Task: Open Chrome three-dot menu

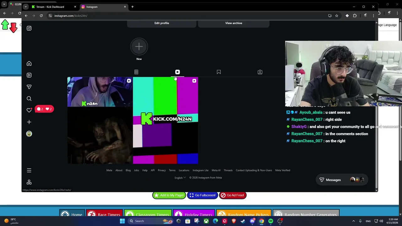Action: 373,16
